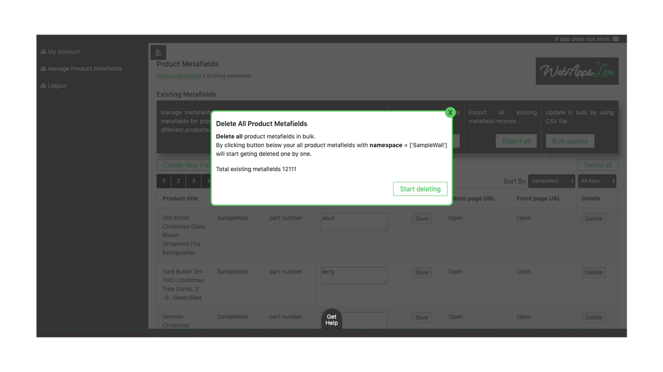Viewport: 663px width, 372px height.
Task: Save the metafield for Yard Butler tree stand
Action: 421,272
